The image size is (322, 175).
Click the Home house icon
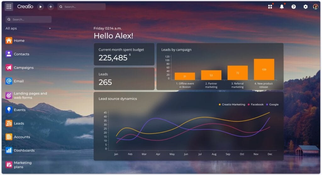coord(9,41)
